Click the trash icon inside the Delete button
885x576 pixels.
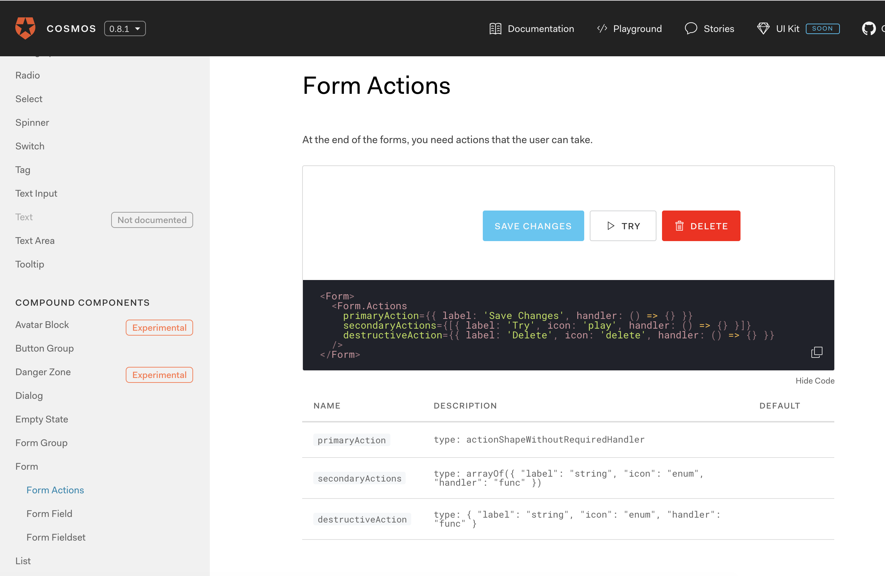click(680, 226)
